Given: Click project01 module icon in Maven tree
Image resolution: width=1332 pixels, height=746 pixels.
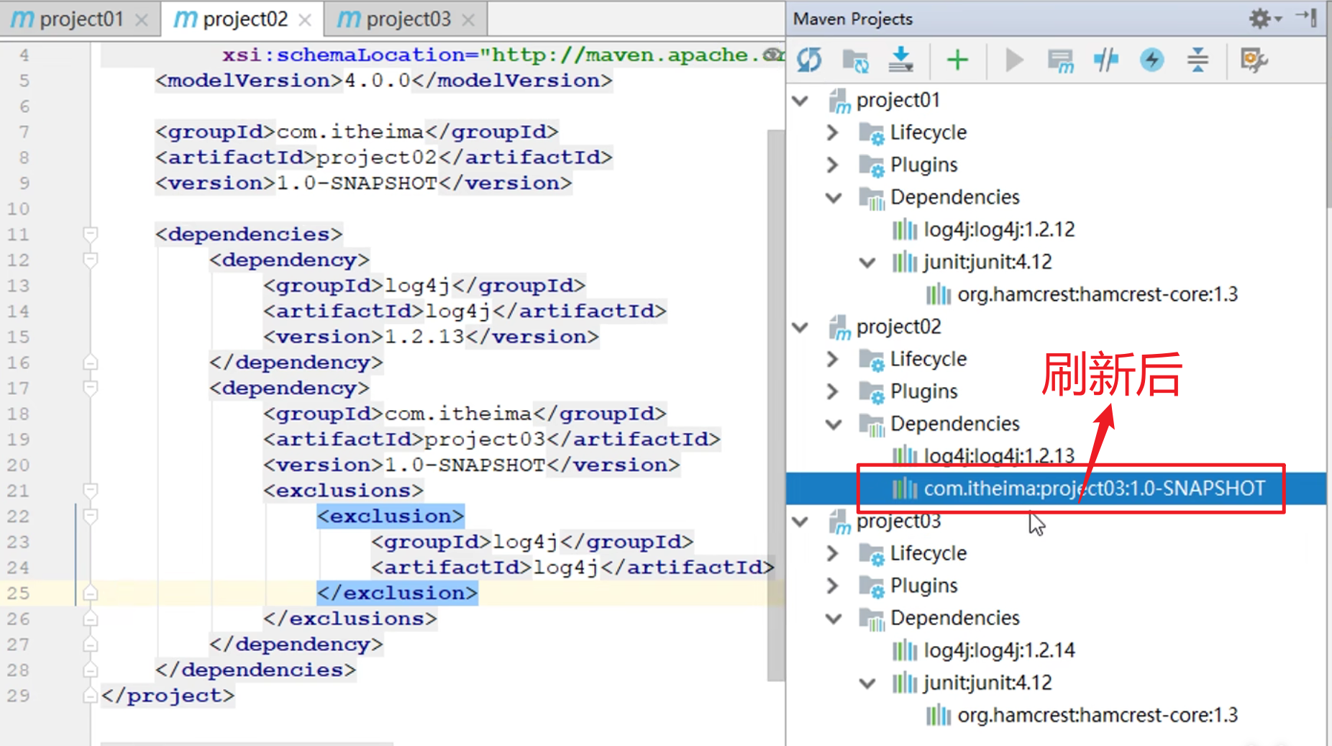Looking at the screenshot, I should (x=839, y=101).
